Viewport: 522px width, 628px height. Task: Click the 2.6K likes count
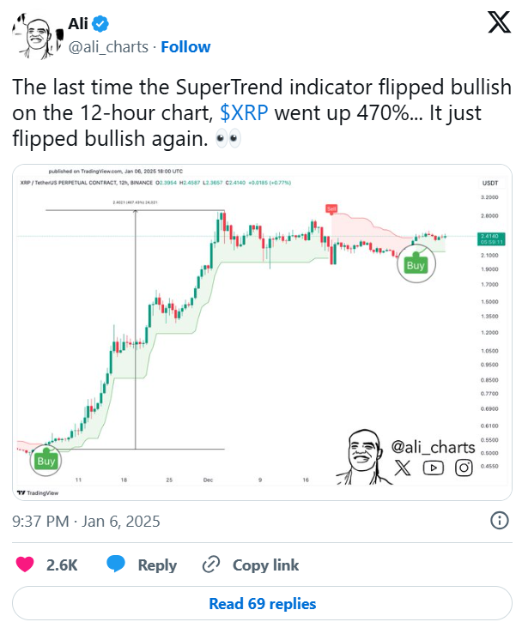coord(61,565)
